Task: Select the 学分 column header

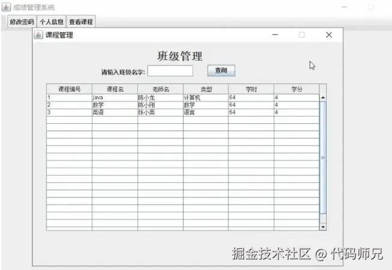Action: click(296, 89)
